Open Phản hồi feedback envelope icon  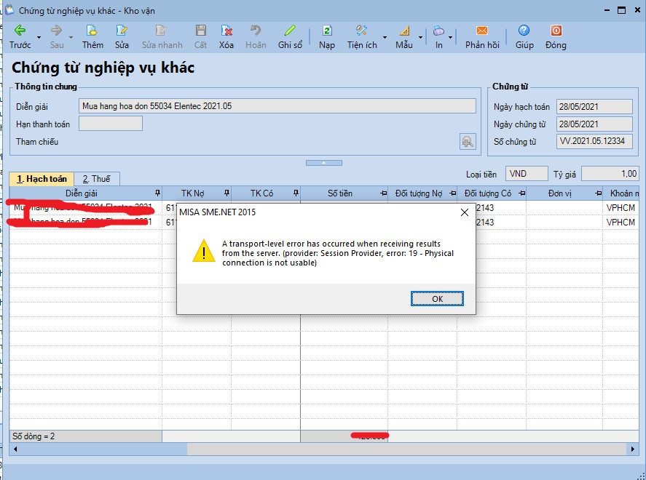point(482,31)
